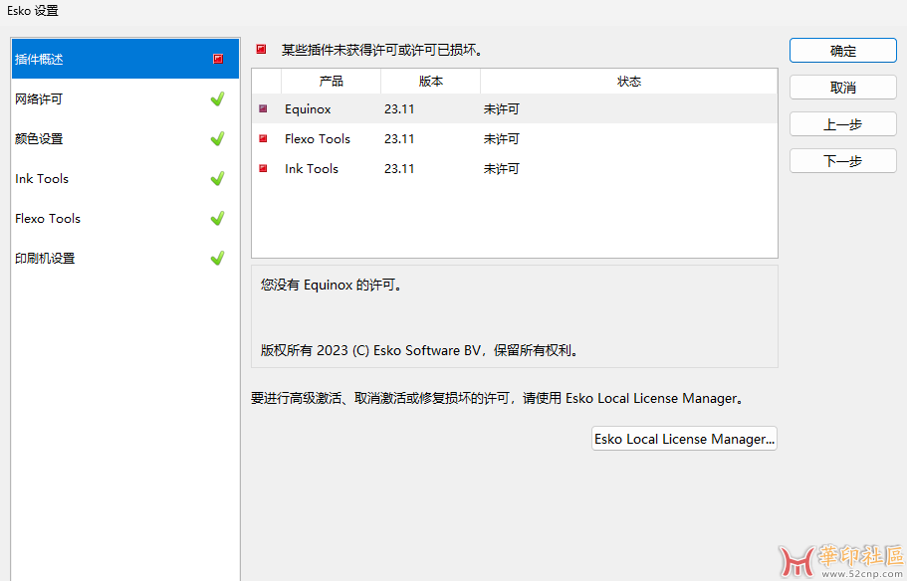Click the 某些插件未获得许可或许可已损坏 warning text

point(382,51)
